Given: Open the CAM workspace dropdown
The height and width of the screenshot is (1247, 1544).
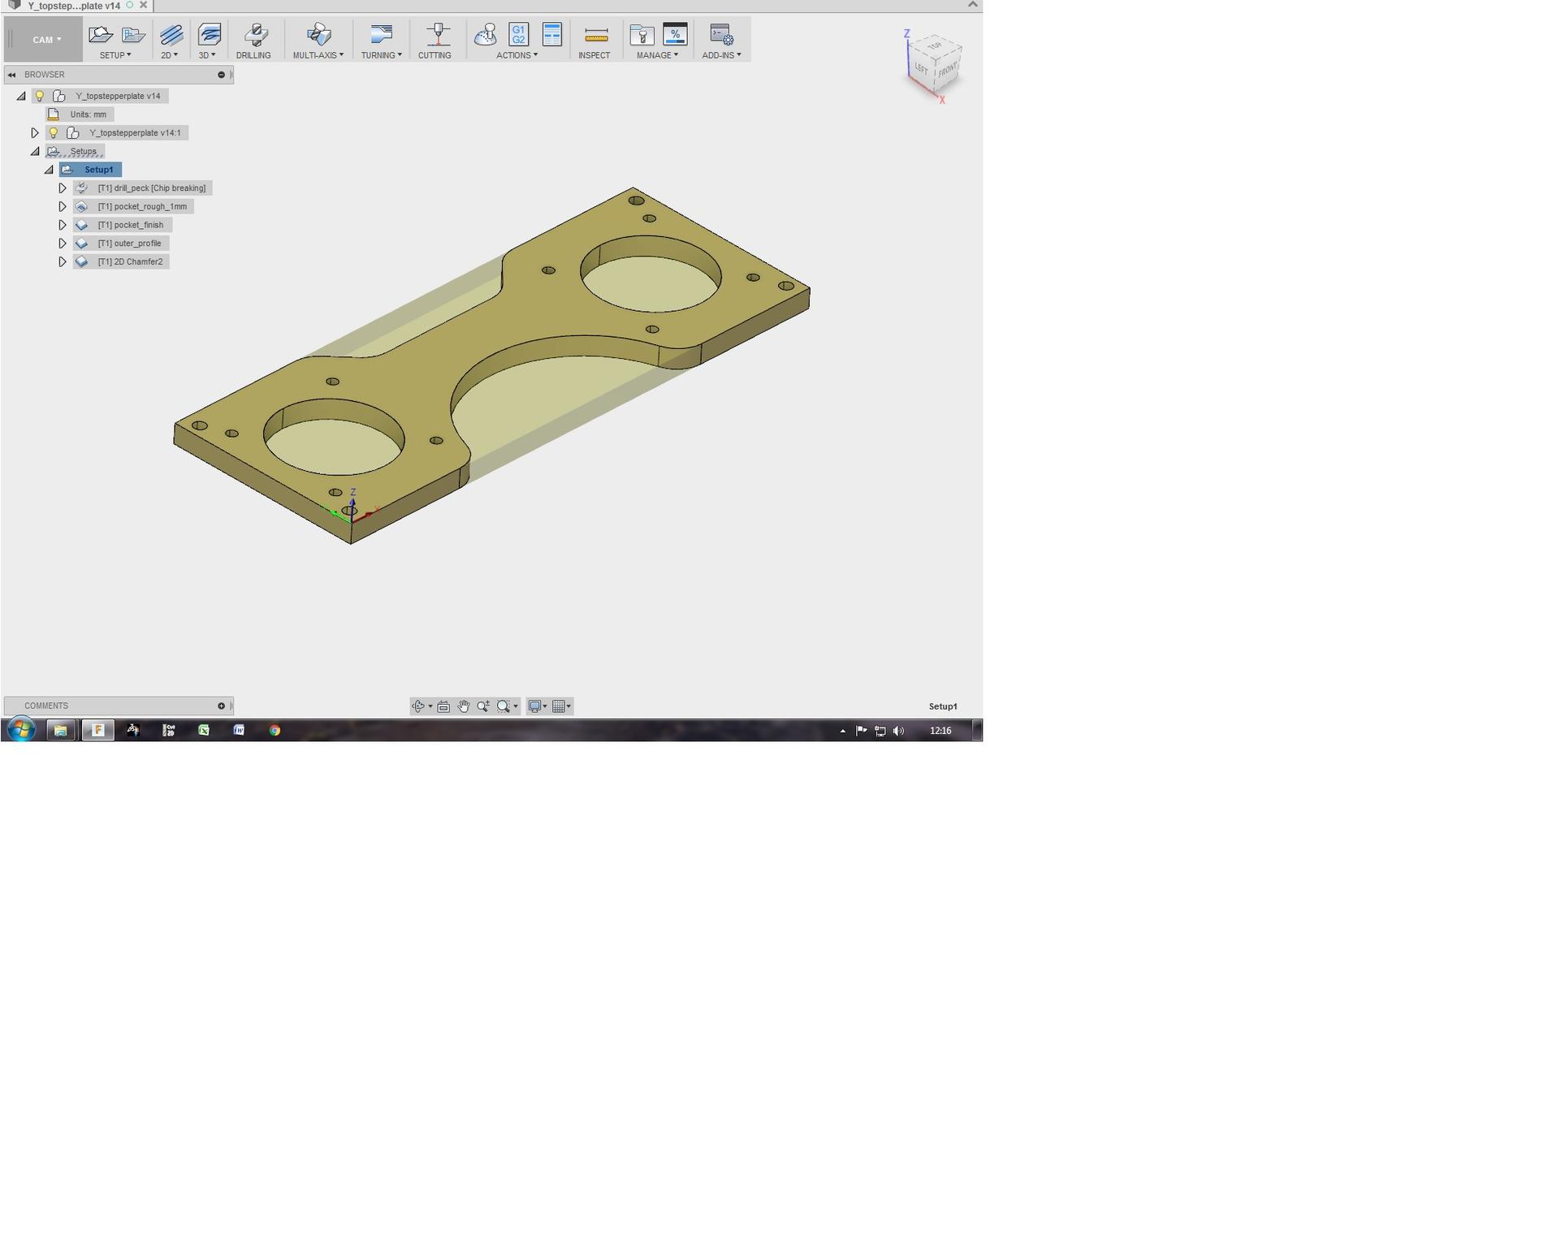Looking at the screenshot, I should click(46, 40).
